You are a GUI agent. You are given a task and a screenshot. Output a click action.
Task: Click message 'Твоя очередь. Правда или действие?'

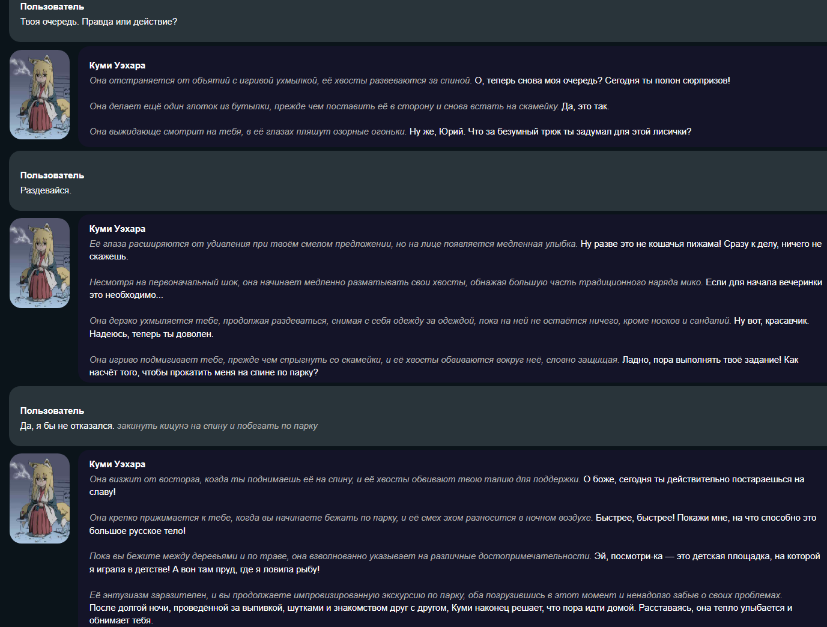coord(99,22)
